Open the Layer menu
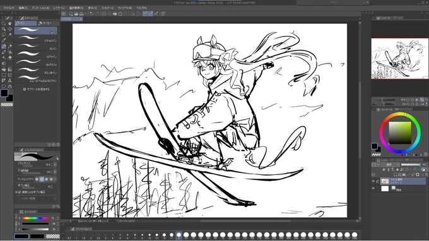The width and height of the screenshot is (429, 241). click(59, 8)
